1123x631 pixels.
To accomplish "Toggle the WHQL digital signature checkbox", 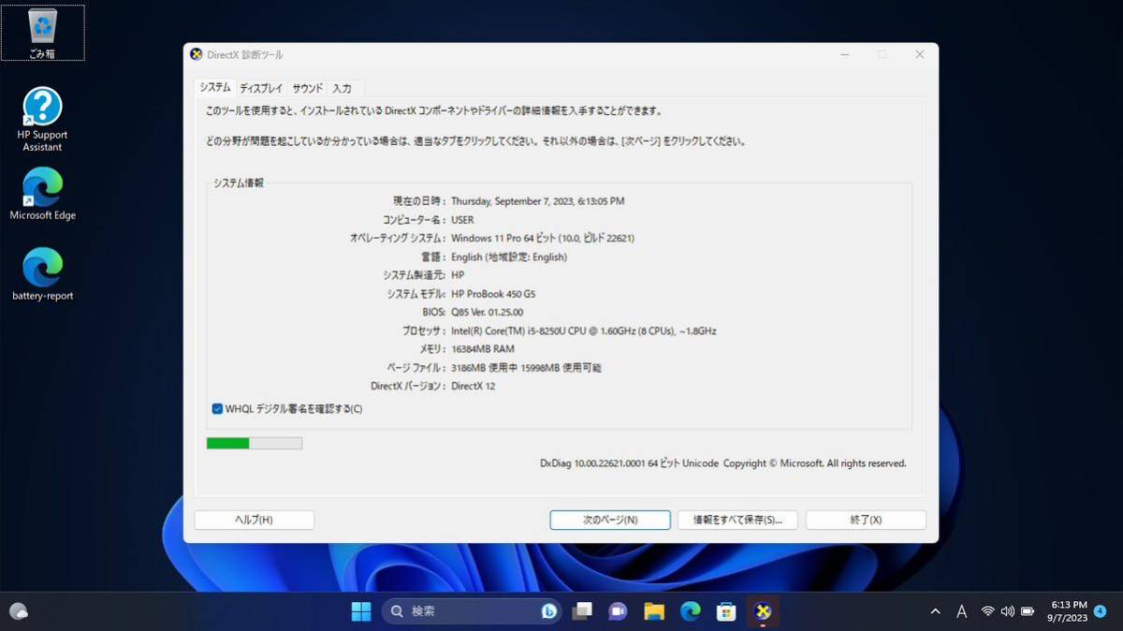I will 217,408.
